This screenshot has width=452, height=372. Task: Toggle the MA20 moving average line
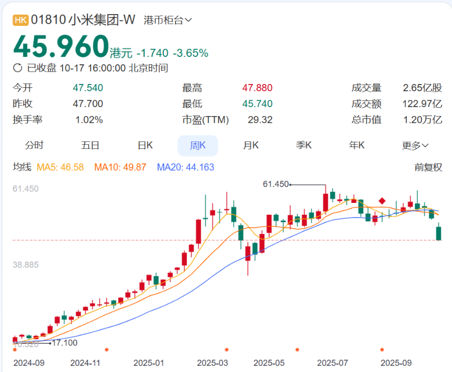pyautogui.click(x=186, y=166)
